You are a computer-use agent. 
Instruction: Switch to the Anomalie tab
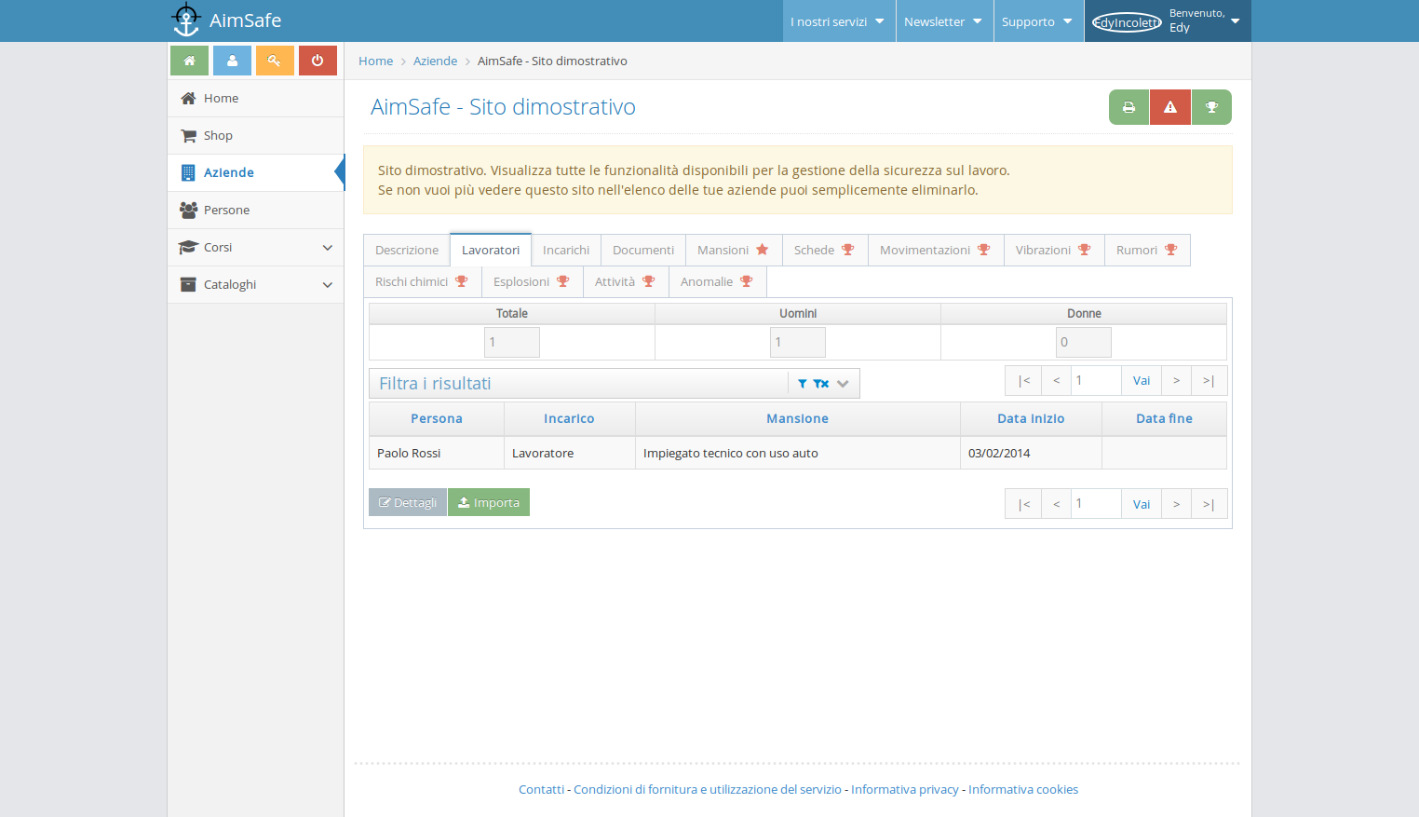click(717, 281)
